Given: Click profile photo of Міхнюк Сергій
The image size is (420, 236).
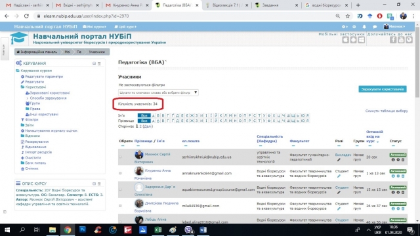Looking at the screenshot, I should pos(138,155).
